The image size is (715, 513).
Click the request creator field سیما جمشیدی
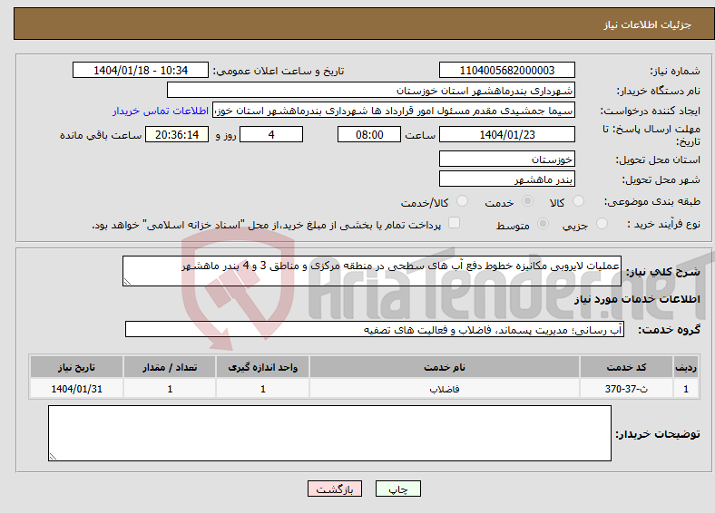coord(394,111)
